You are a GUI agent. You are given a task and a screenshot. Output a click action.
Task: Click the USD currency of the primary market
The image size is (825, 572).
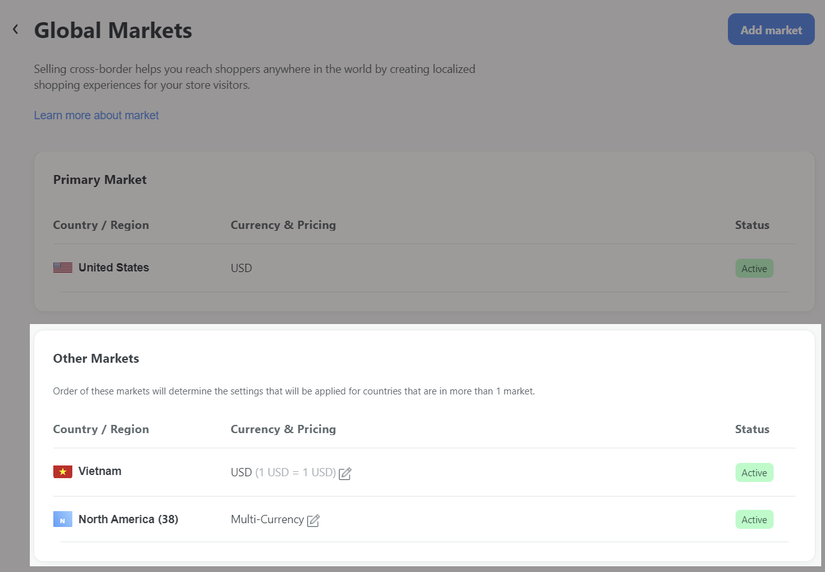(241, 268)
